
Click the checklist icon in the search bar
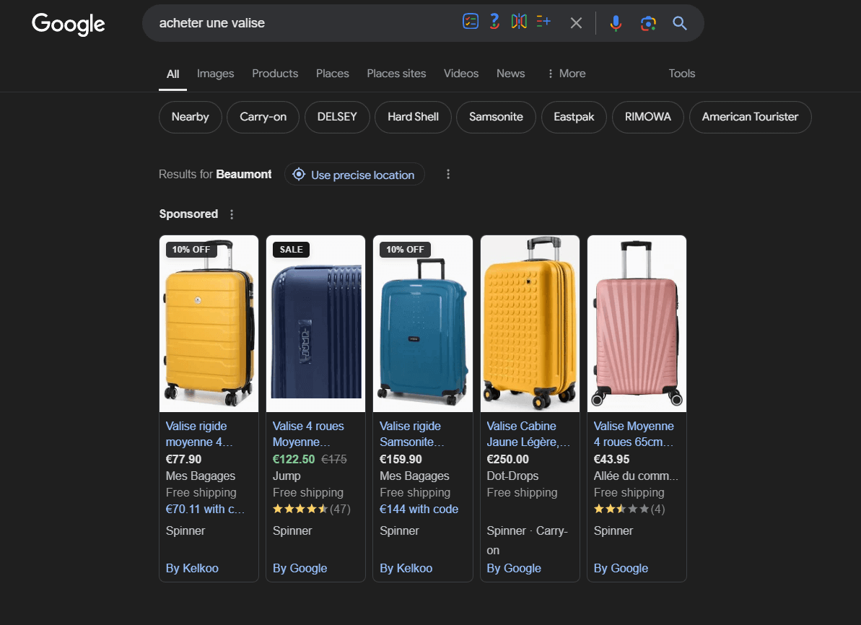(x=471, y=22)
